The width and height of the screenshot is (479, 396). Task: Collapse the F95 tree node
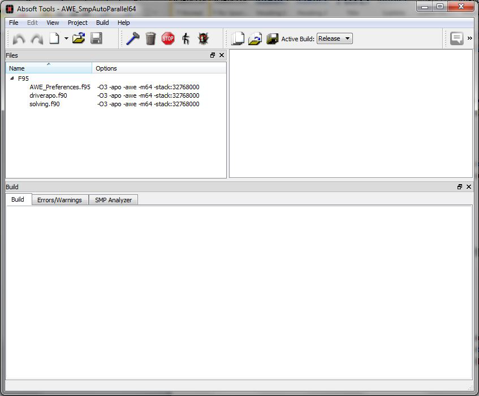12,79
